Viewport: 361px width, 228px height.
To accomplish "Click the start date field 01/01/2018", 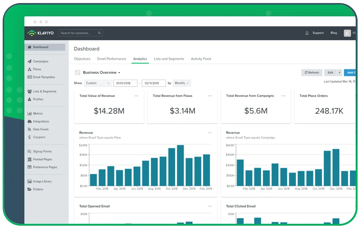I will point(125,83).
